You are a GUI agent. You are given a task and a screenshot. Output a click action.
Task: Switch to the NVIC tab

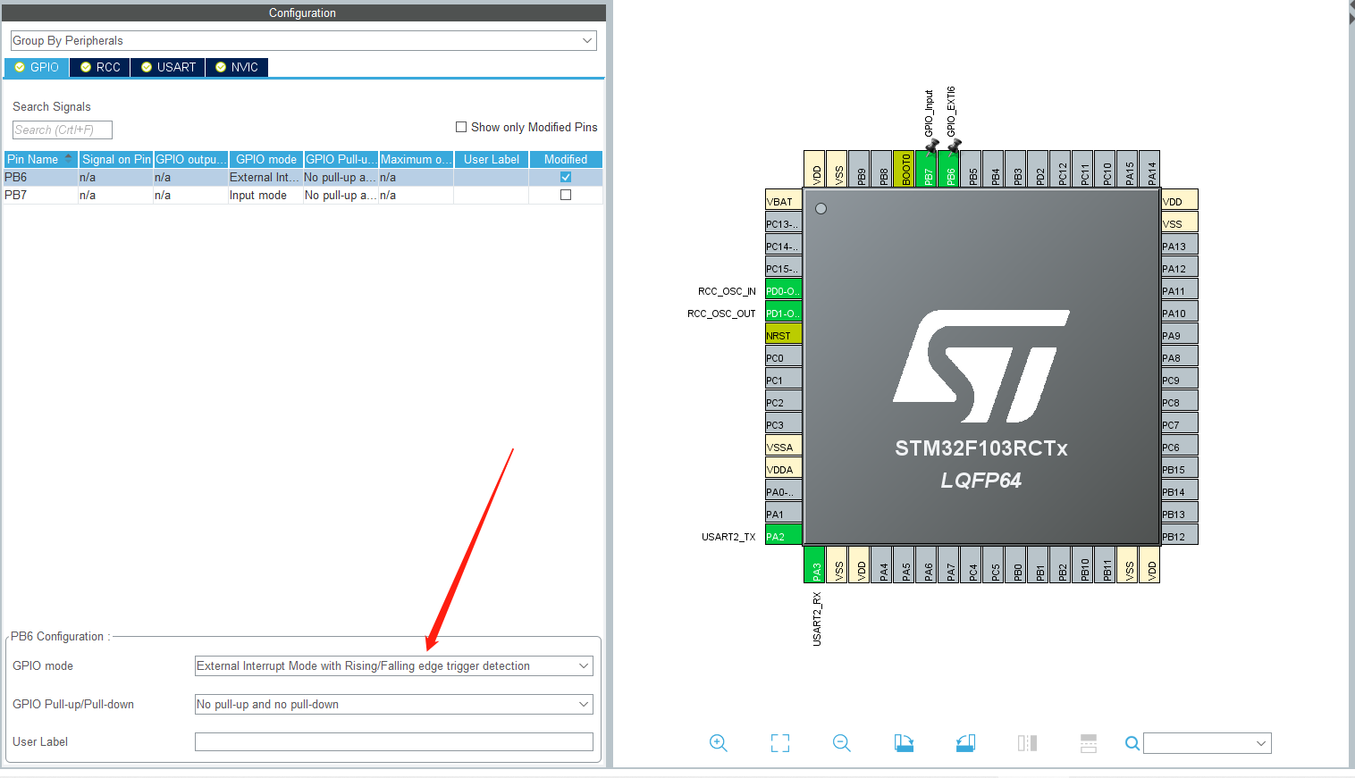(x=237, y=67)
